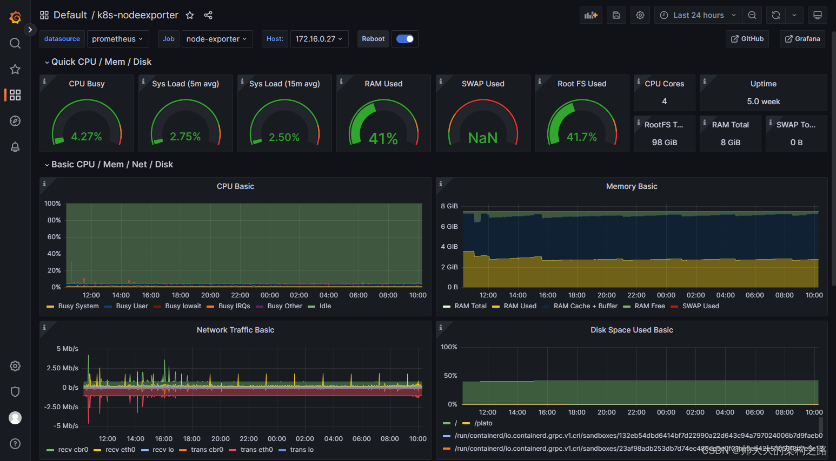Screen dimensions: 836x461
Task: Click the Busy IRQs orange color swatch
Action: (210, 307)
